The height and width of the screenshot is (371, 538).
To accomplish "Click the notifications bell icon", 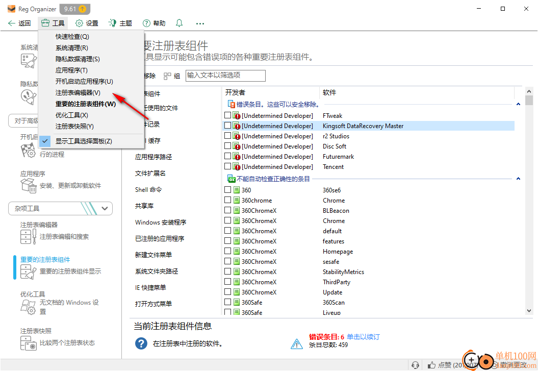I will (x=179, y=23).
